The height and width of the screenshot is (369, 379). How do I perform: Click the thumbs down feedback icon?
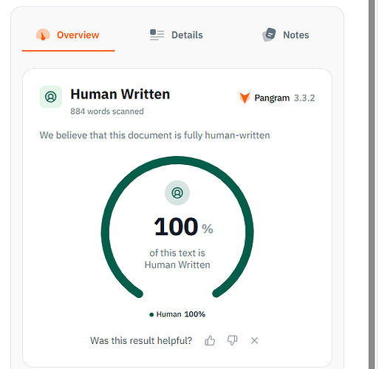point(232,341)
